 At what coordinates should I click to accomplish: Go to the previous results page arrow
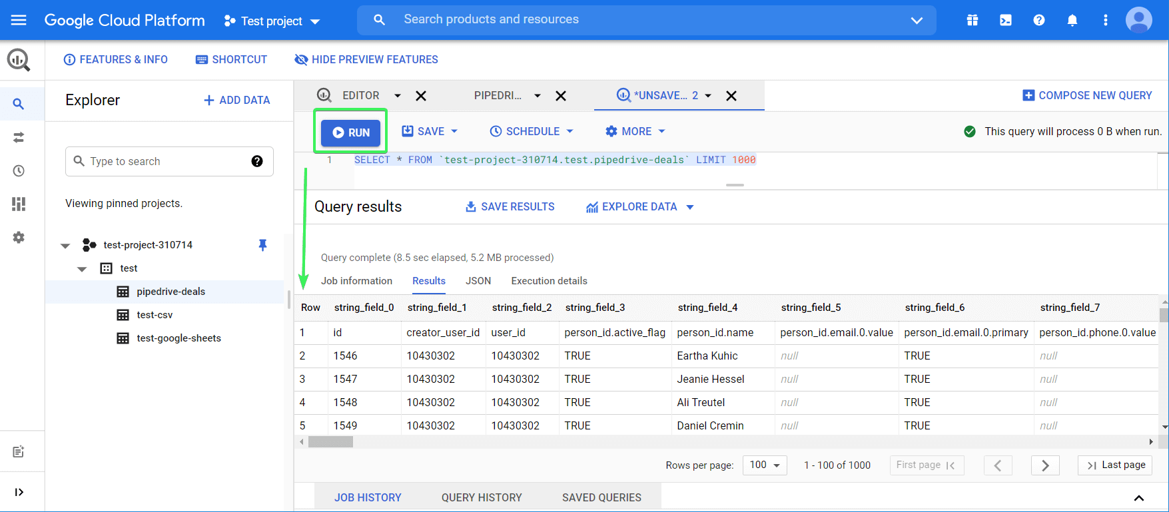(x=998, y=465)
